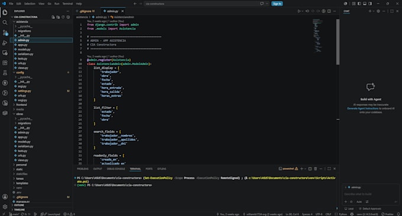Switch to the PORTS panel tab
The height and width of the screenshot is (216, 402).
pos(149,169)
